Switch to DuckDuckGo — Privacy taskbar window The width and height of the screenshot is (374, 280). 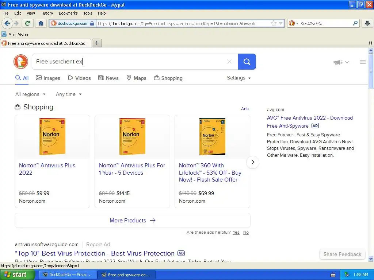point(68,275)
